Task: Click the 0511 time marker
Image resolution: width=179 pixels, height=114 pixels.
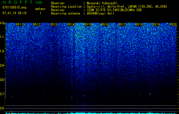Action: click(x=20, y=25)
